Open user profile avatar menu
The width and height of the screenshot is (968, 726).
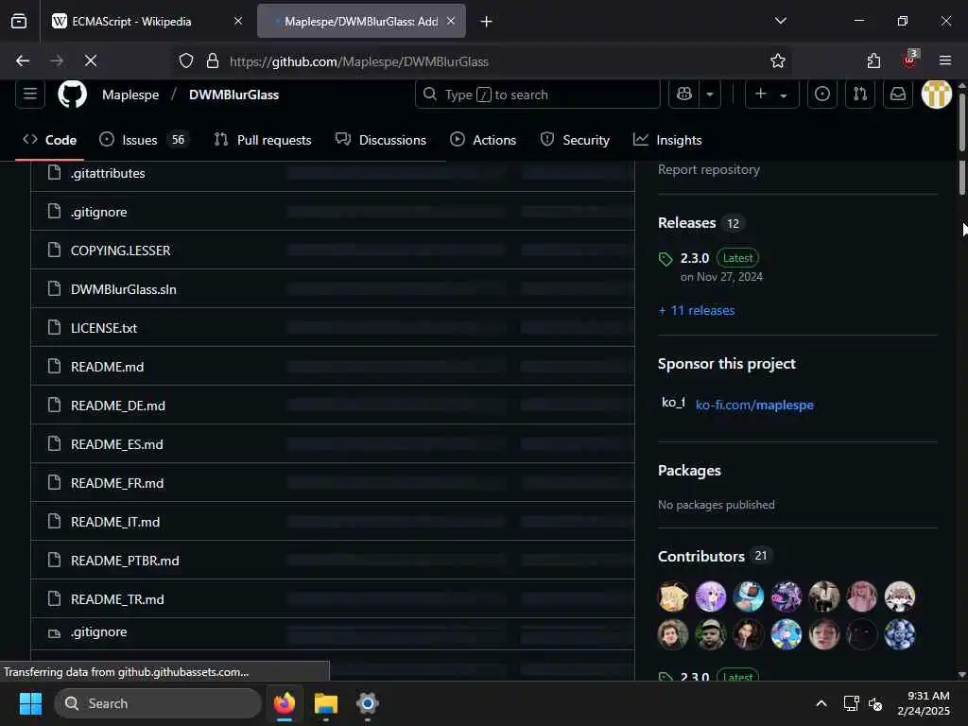click(937, 94)
